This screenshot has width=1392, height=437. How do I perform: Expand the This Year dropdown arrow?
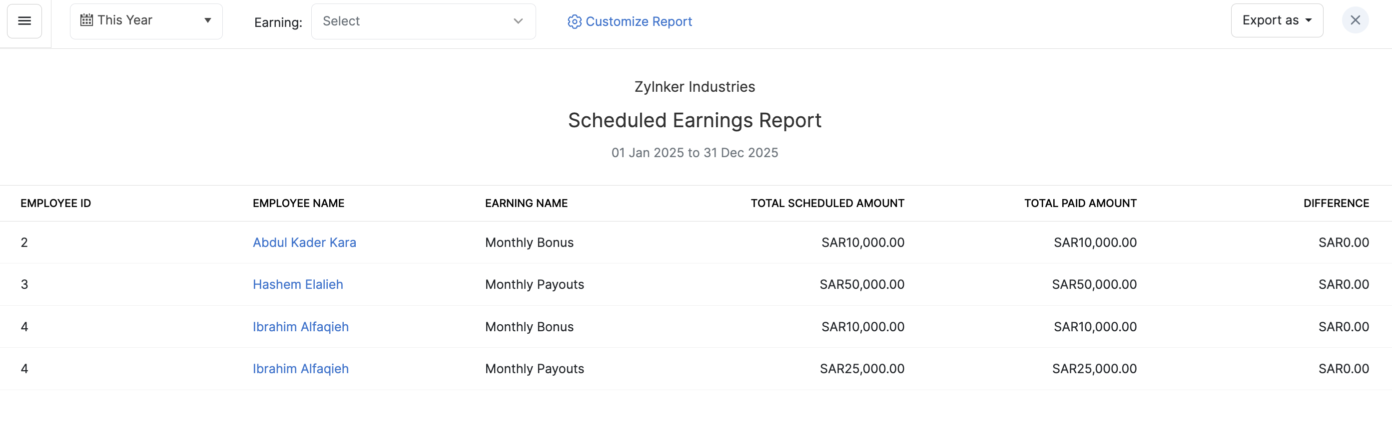(x=207, y=20)
